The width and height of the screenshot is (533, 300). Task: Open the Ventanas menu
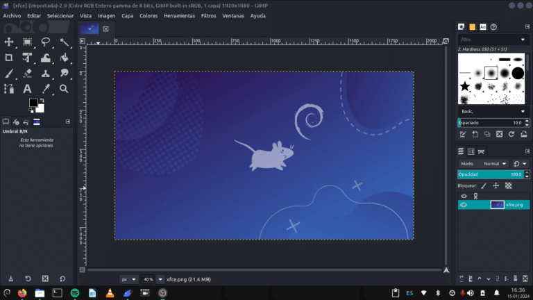233,16
